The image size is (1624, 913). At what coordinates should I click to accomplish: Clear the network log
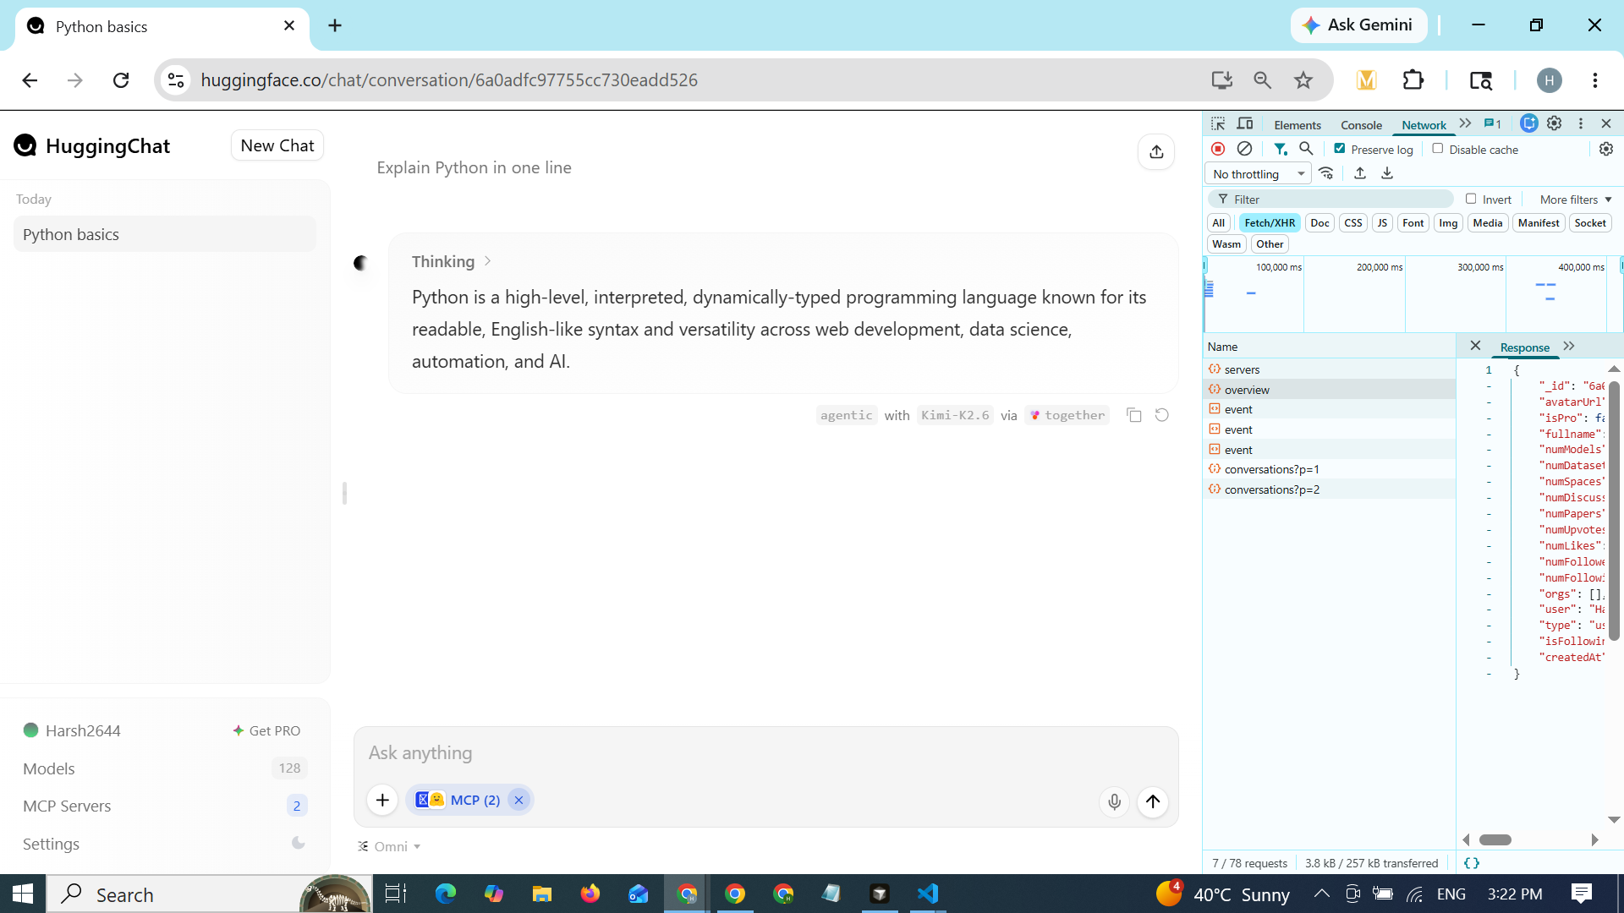[x=1244, y=149]
